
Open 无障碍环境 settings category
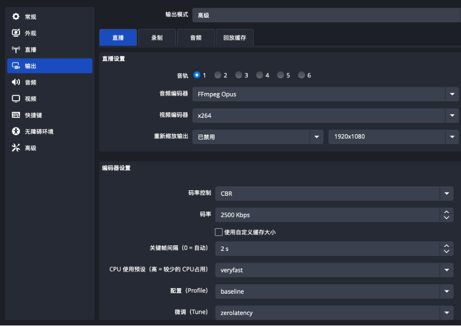pyautogui.click(x=50, y=131)
